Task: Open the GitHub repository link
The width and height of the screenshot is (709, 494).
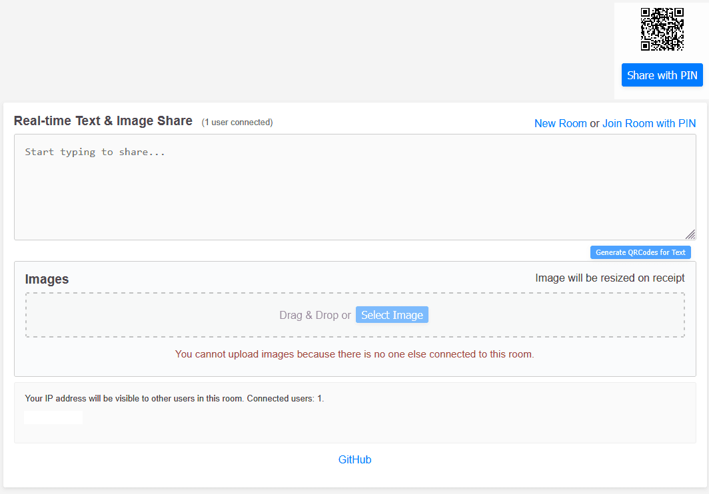Action: 354,459
